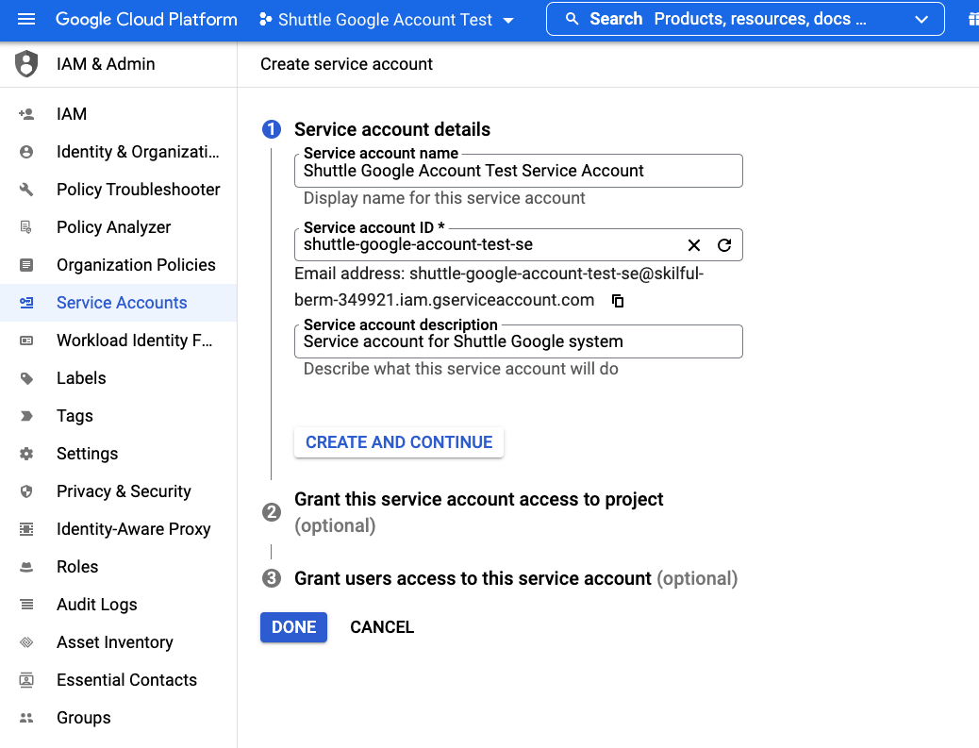The width and height of the screenshot is (979, 748).
Task: Cancel service account creation
Action: click(x=382, y=627)
